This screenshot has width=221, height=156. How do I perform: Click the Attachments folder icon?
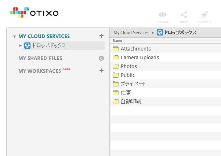tap(116, 49)
